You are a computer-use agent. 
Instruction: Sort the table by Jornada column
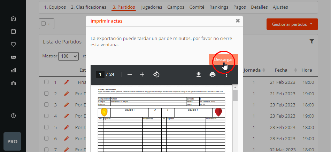point(254,70)
